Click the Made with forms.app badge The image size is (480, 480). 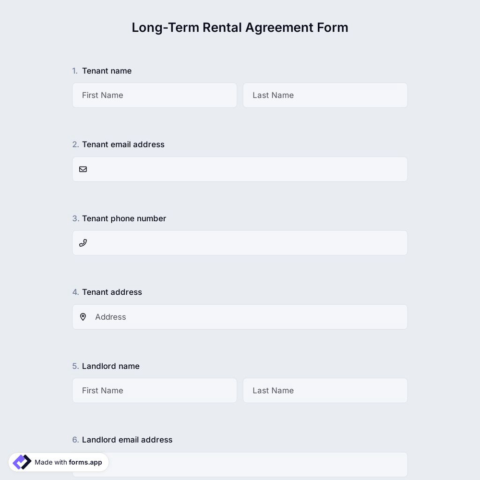tap(58, 462)
